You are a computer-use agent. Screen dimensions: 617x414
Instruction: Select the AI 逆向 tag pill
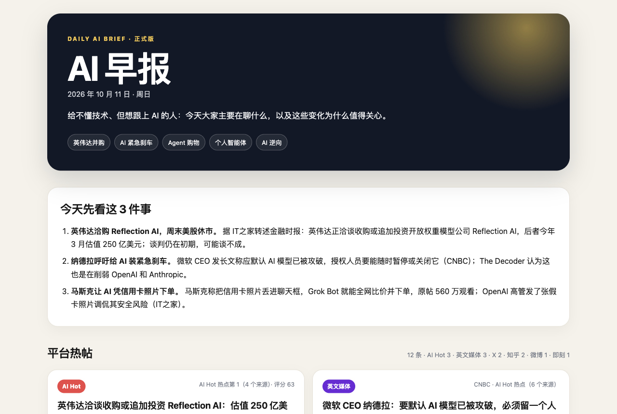(272, 142)
